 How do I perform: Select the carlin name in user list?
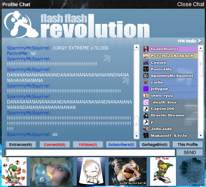157,82
